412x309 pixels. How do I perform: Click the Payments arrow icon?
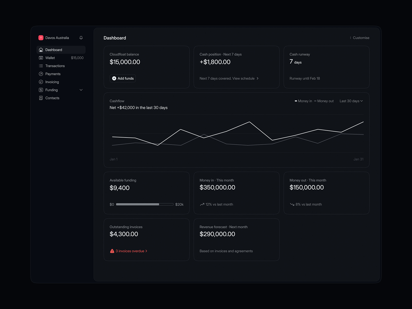click(41, 74)
